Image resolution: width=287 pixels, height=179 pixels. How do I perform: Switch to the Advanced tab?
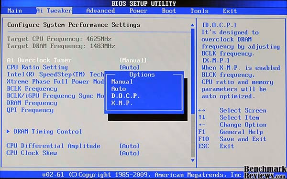tap(100, 11)
